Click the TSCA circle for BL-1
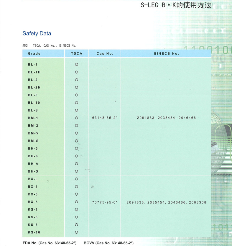Image resolution: width=232 pixels, height=246 pixels. click(76, 65)
